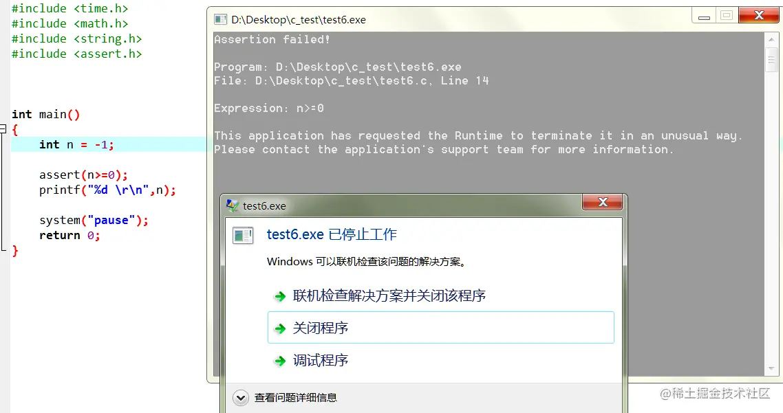Screen dimensions: 783x413
Task: Click 'Assertion failed!' text in console
Action: click(272, 39)
